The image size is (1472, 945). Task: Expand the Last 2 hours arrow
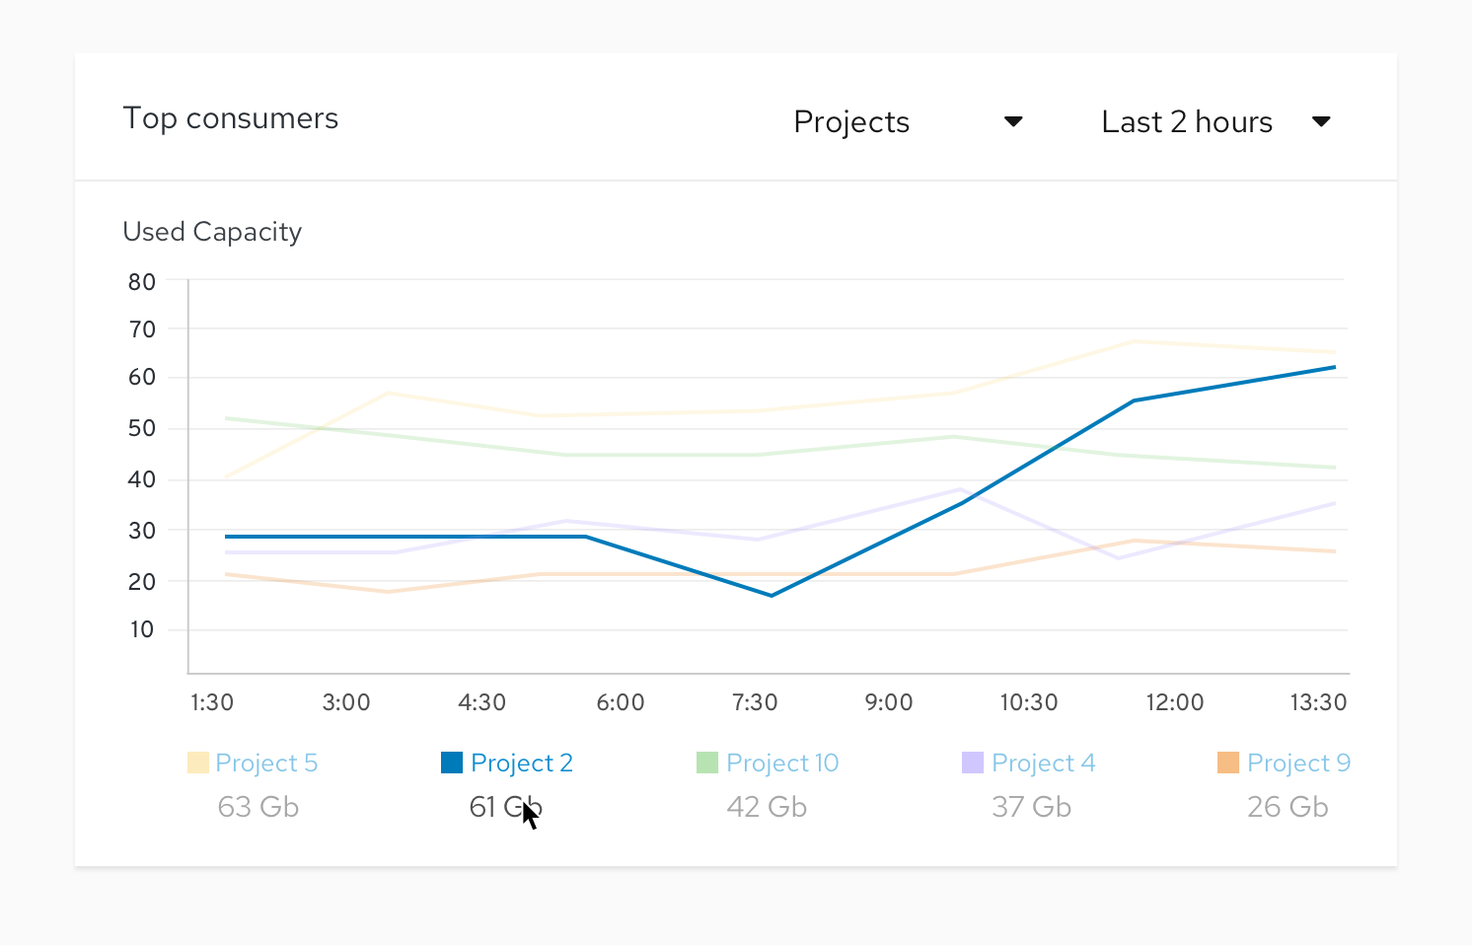tap(1321, 121)
